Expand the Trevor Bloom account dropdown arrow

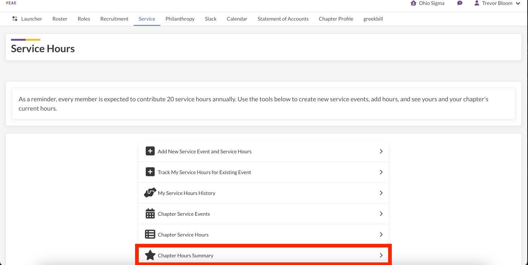518,4
